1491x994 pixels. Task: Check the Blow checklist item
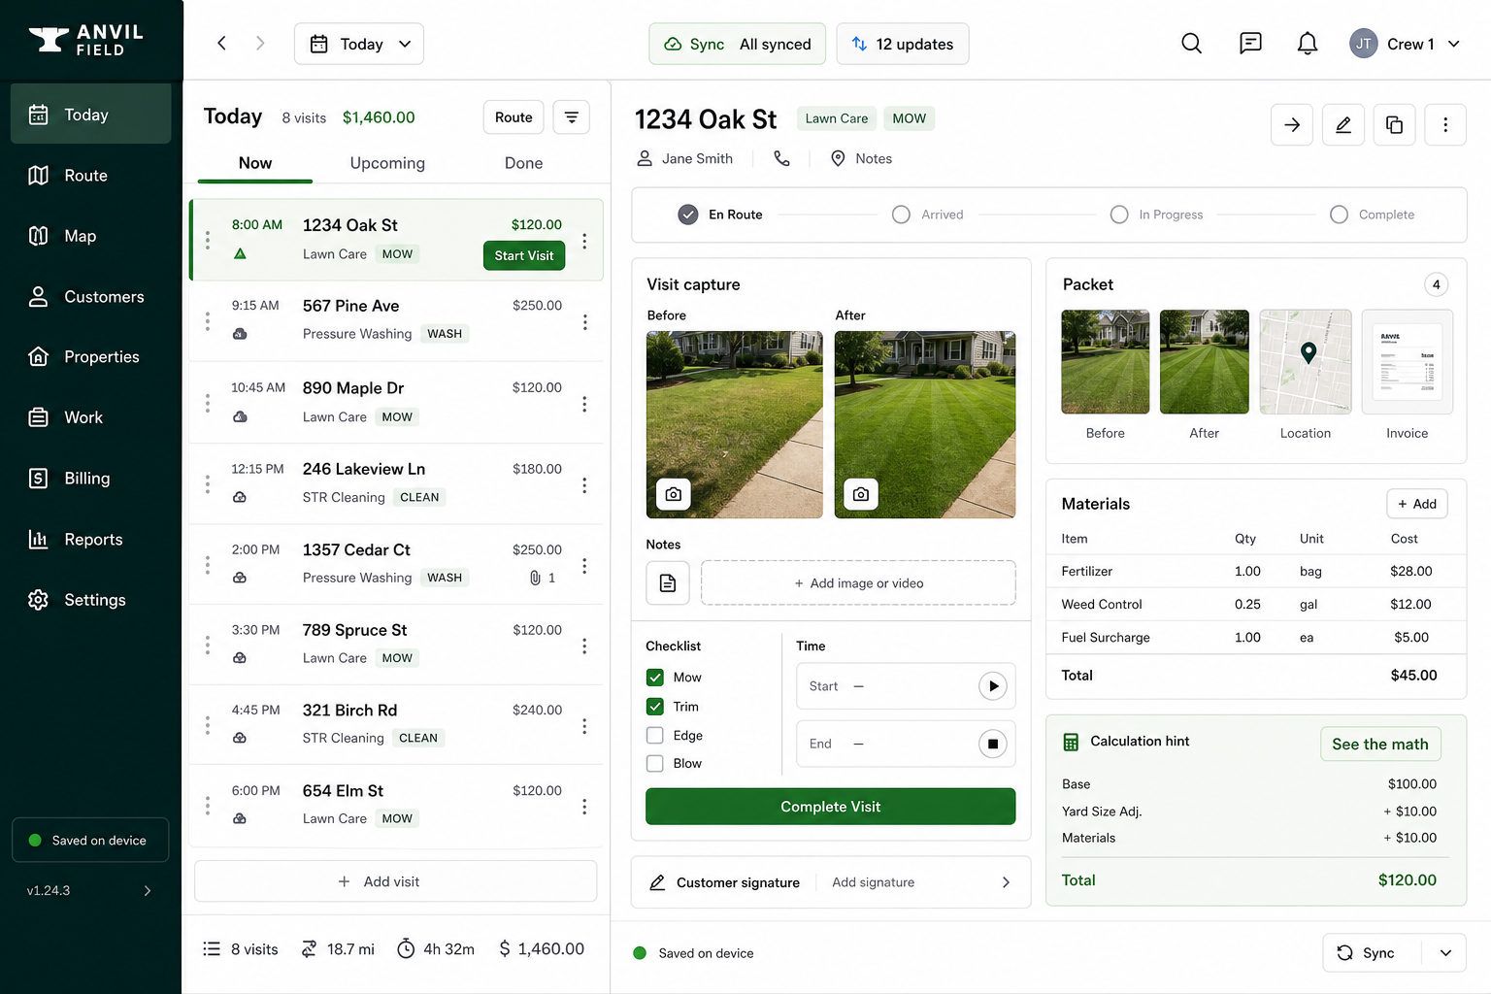(655, 764)
